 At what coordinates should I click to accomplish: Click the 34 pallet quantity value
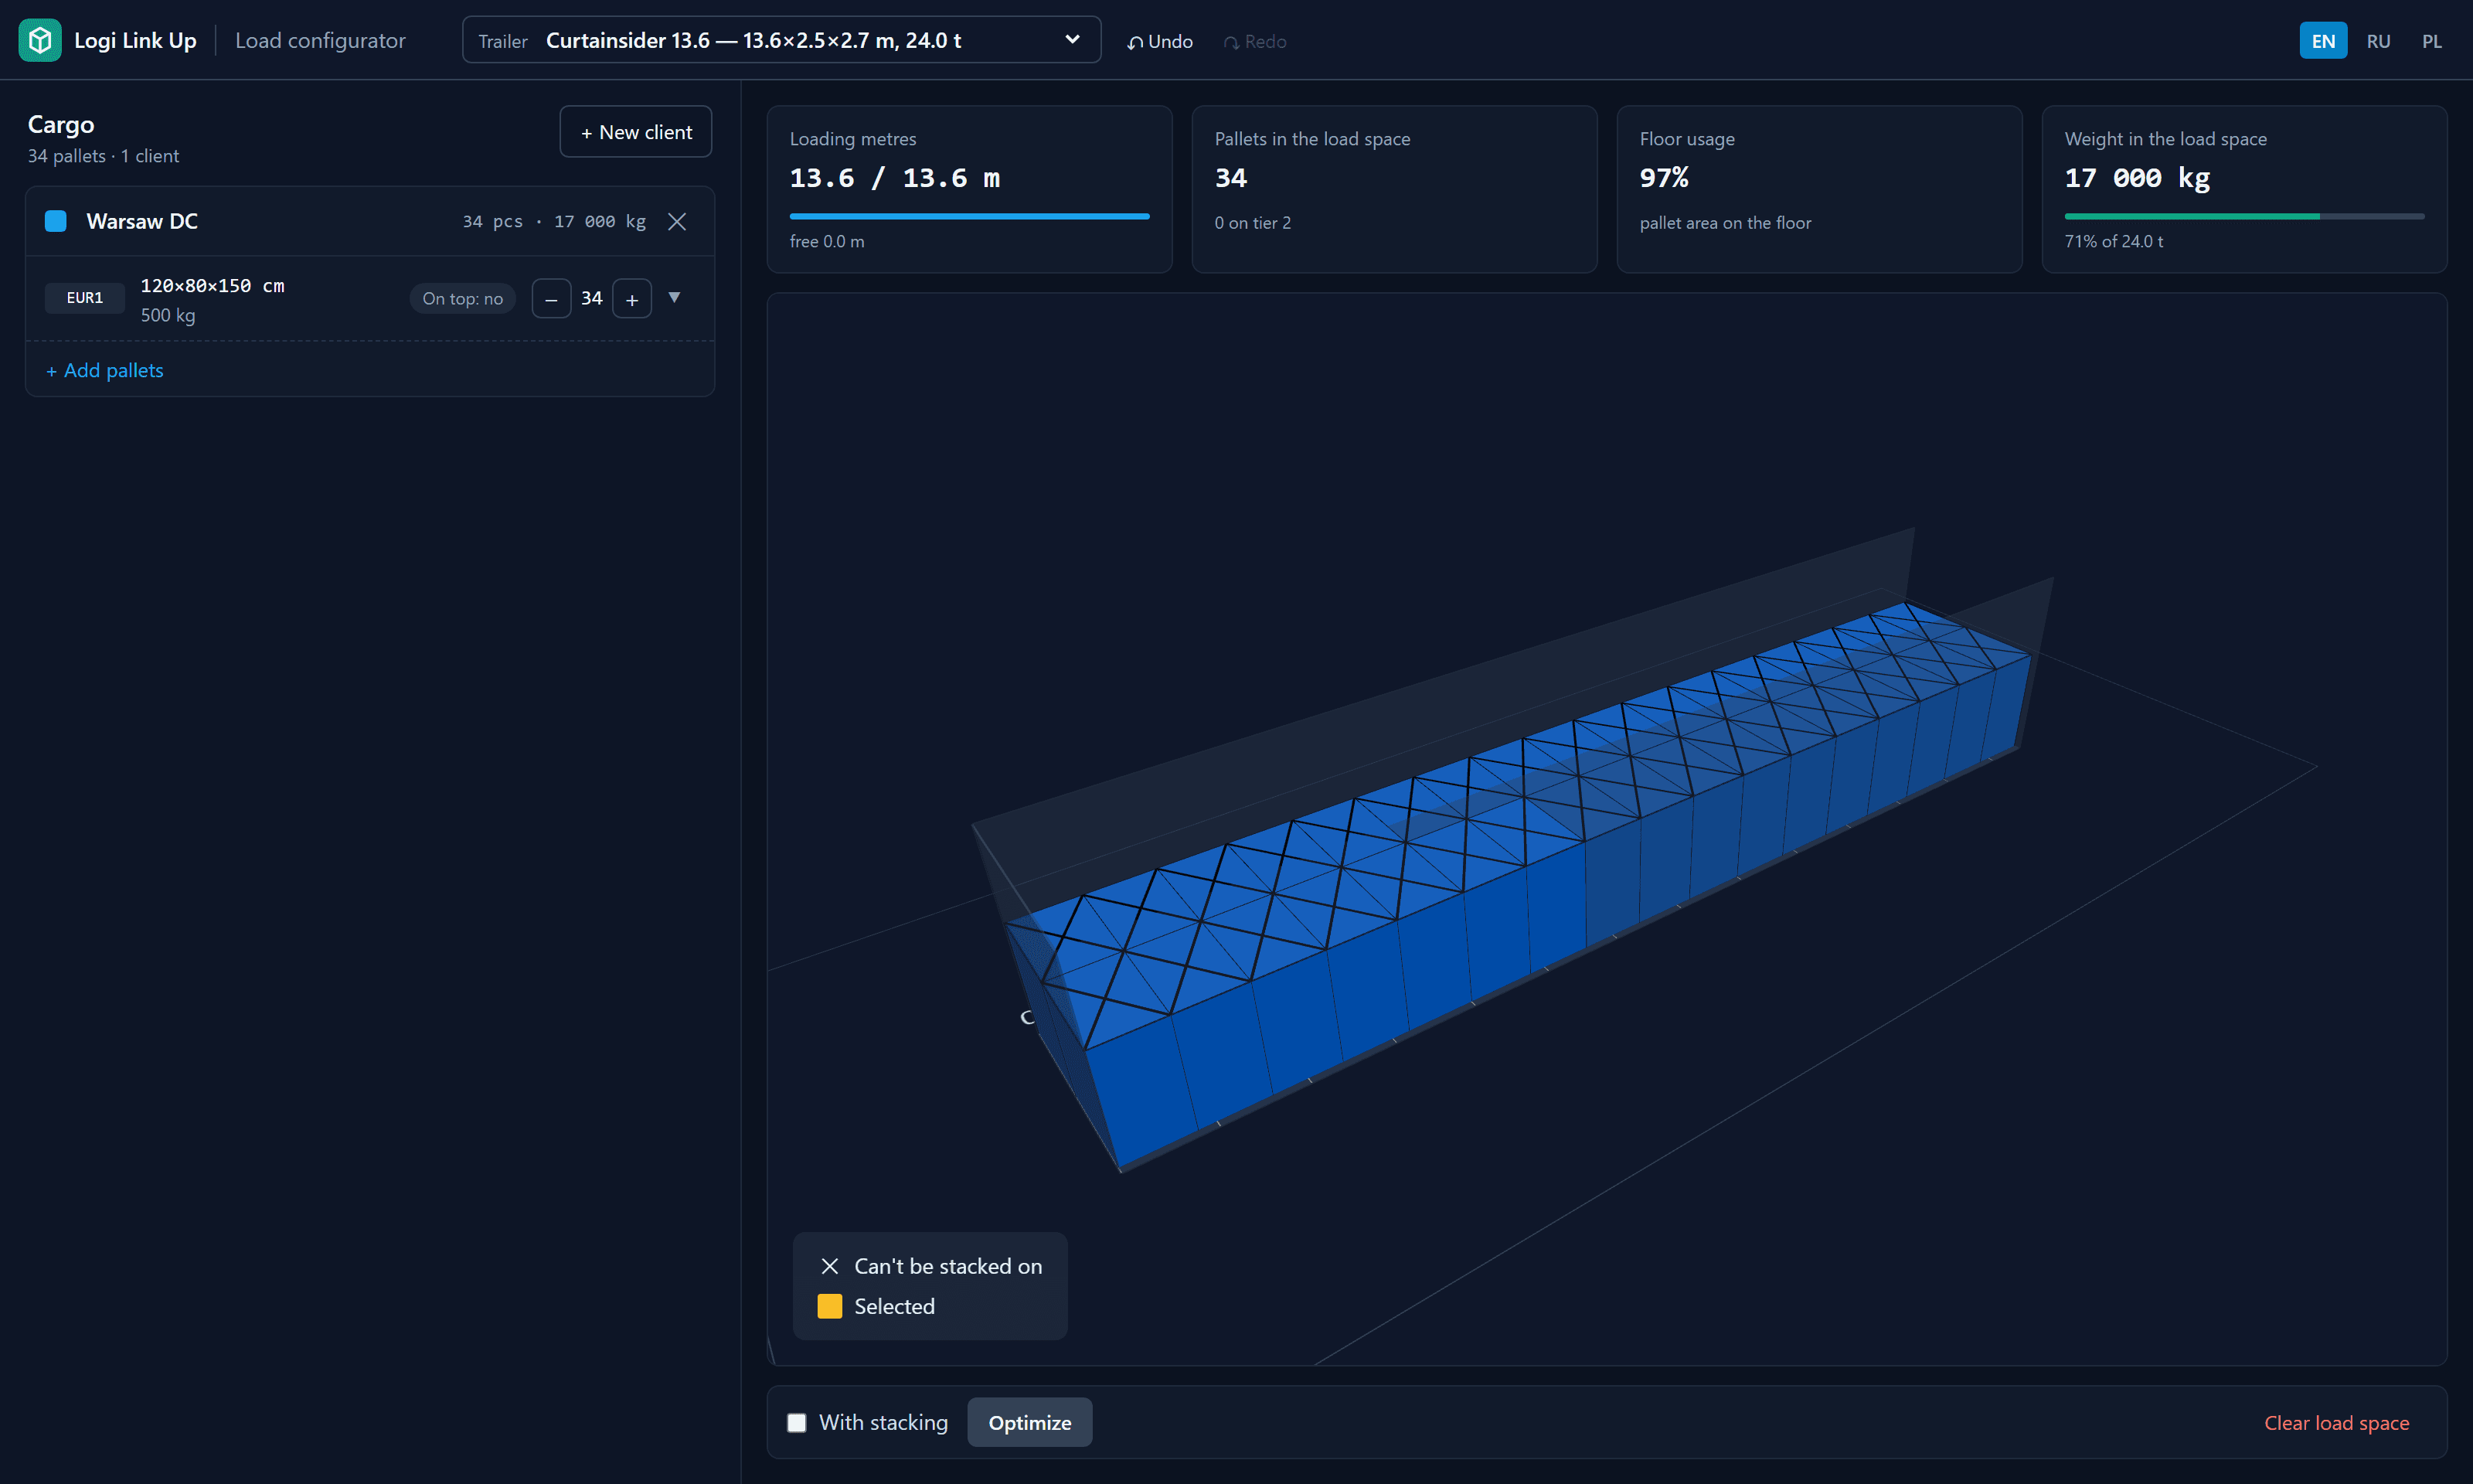click(592, 298)
